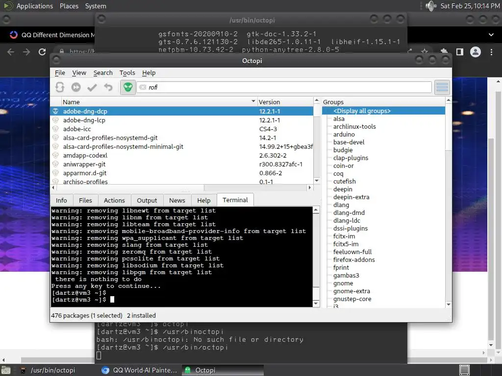Switch to the Help tab in lower pane
Image resolution: width=502 pixels, height=376 pixels.
[x=203, y=200]
